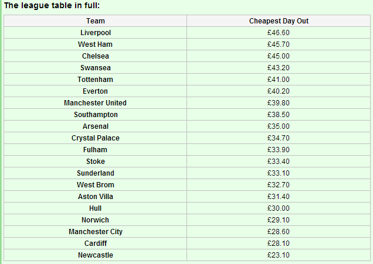Select the Manchester City row name
The image size is (373, 264).
coord(96,232)
